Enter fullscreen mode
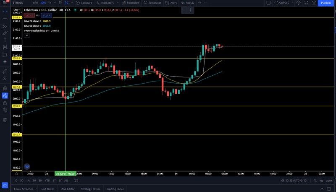Screen dimensions: 336x192 tap(306, 3)
